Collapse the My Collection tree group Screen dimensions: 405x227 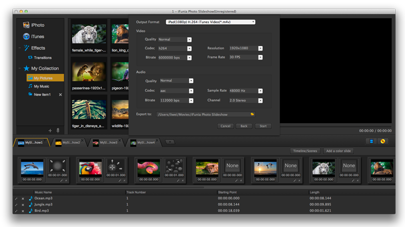(20, 68)
